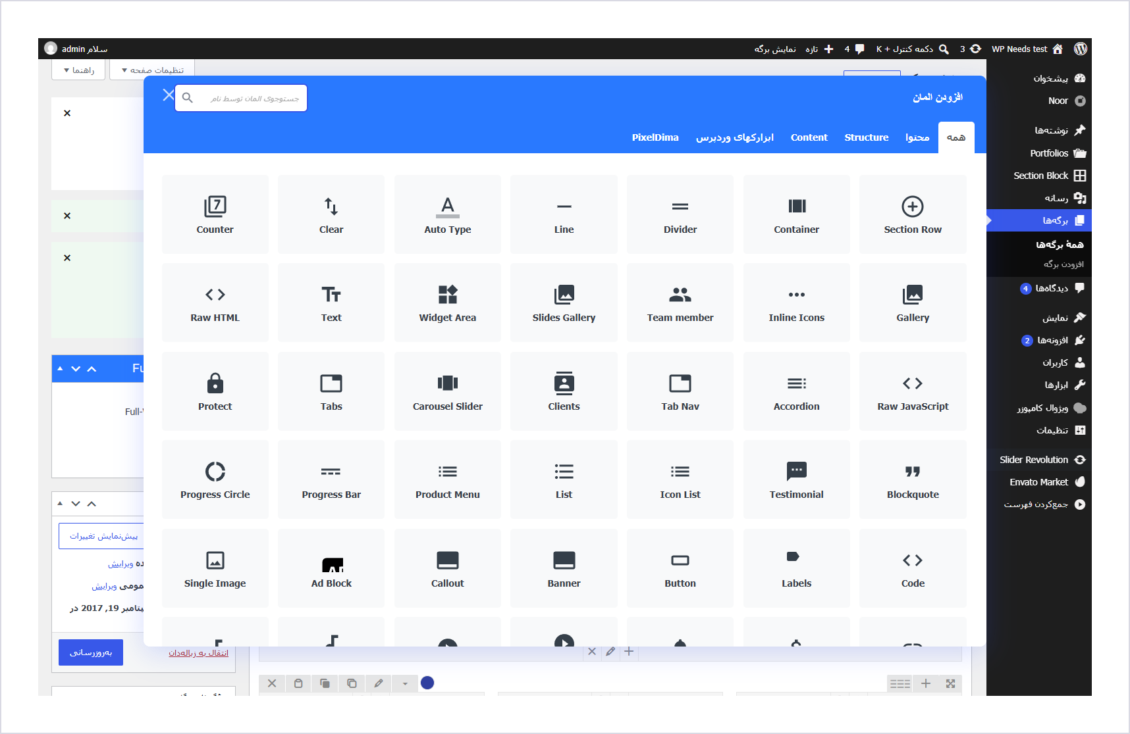Click the blue color circle in bottom toolbar

pos(427,683)
